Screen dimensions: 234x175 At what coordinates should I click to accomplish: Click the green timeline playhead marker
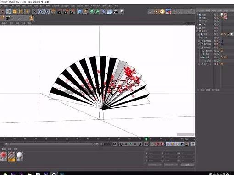[146, 139]
